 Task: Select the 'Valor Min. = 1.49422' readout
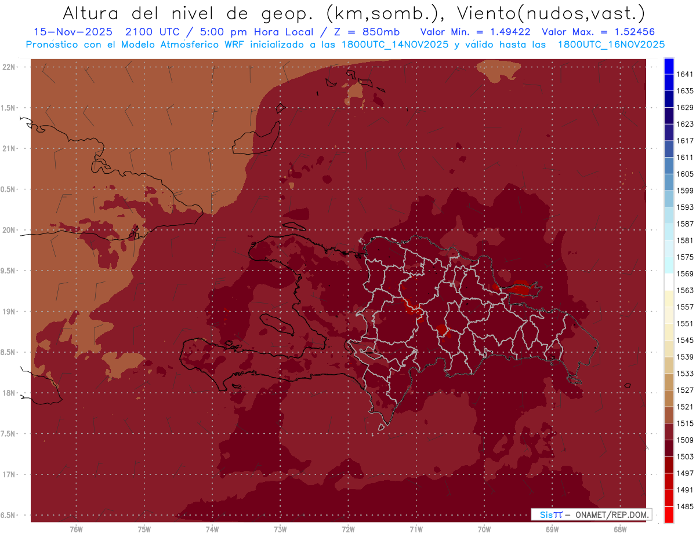point(476,32)
